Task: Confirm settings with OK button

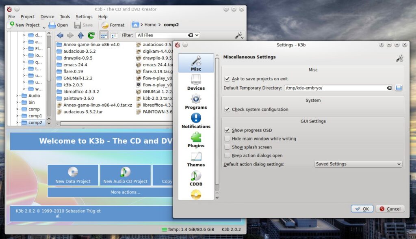Action: (362, 209)
